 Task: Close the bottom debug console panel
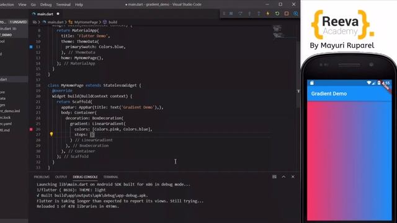pos(293,177)
